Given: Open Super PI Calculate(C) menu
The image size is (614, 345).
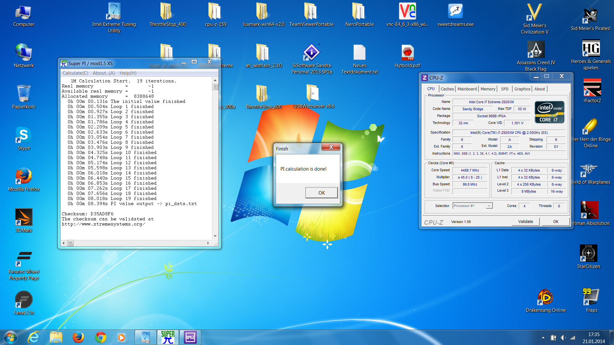Looking at the screenshot, I should coord(75,73).
